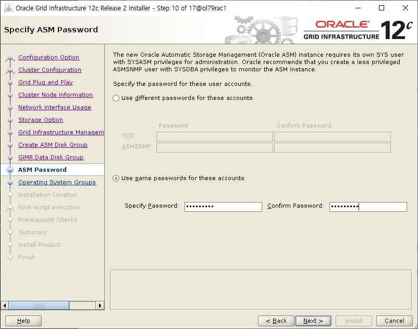Click the Cluster Configuration step marker icon
The image size is (418, 329).
point(10,71)
